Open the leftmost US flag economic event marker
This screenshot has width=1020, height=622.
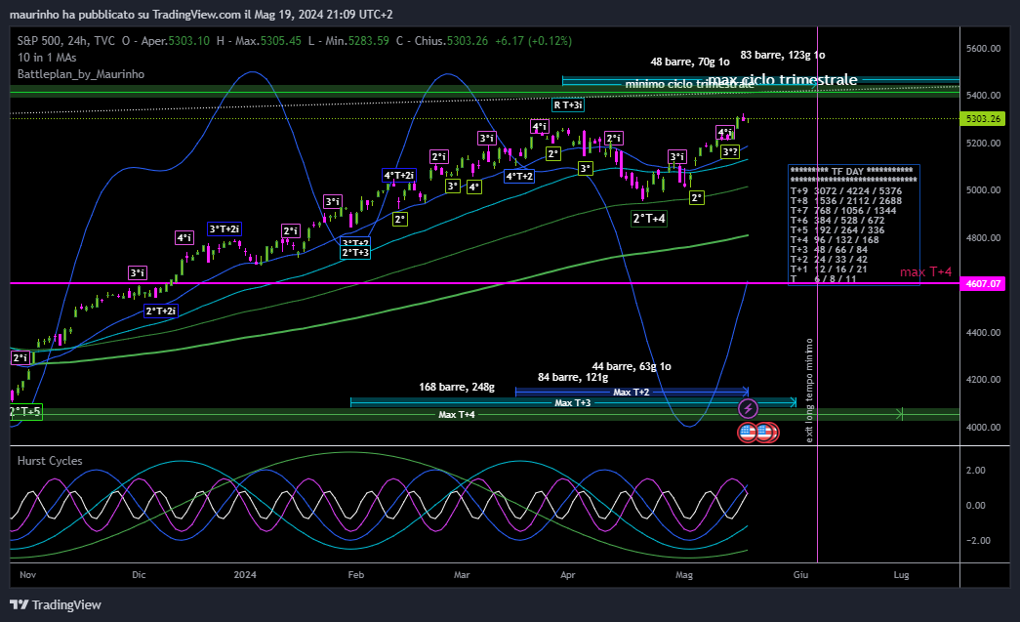pyautogui.click(x=747, y=432)
